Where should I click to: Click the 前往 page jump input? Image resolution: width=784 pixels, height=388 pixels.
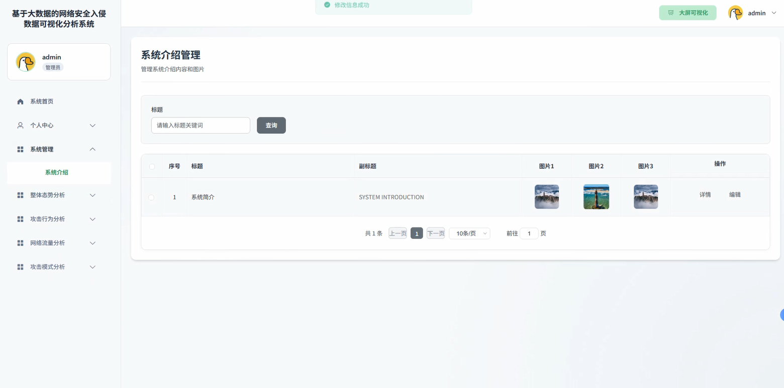529,233
